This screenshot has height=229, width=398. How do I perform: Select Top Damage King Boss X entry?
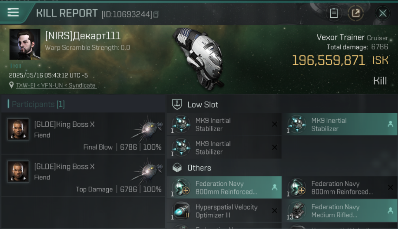[83, 176]
